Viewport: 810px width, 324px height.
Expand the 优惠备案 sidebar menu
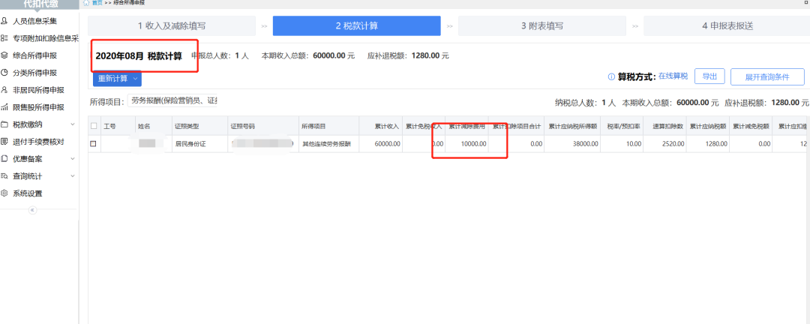coord(72,159)
